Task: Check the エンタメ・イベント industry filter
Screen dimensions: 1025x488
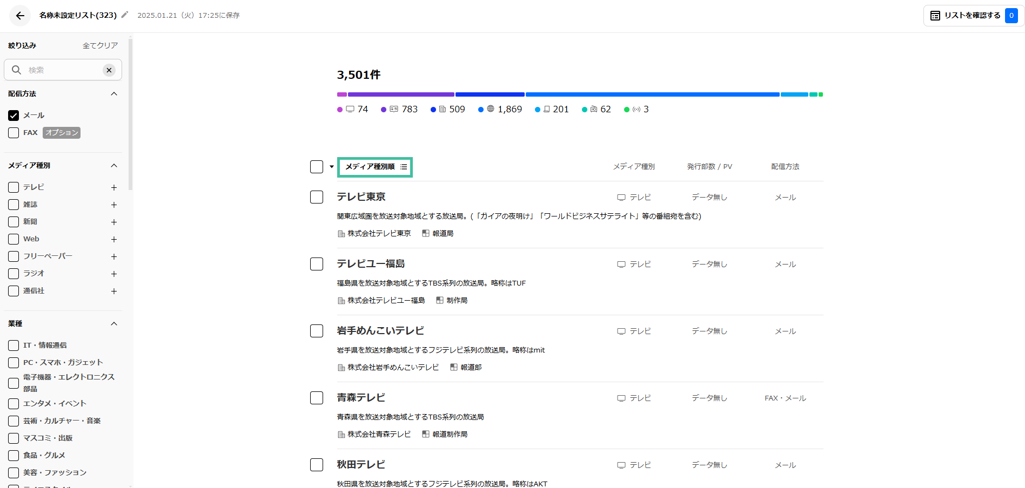Action: click(x=14, y=404)
